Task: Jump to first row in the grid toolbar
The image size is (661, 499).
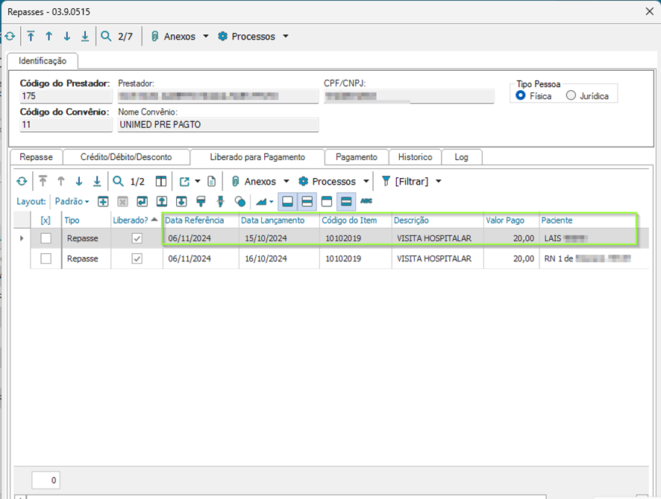Action: click(43, 181)
